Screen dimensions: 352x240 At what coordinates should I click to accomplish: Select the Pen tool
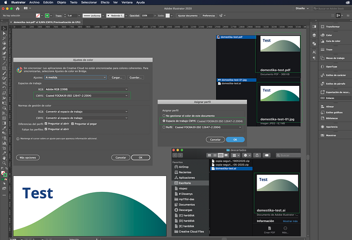[4, 48]
